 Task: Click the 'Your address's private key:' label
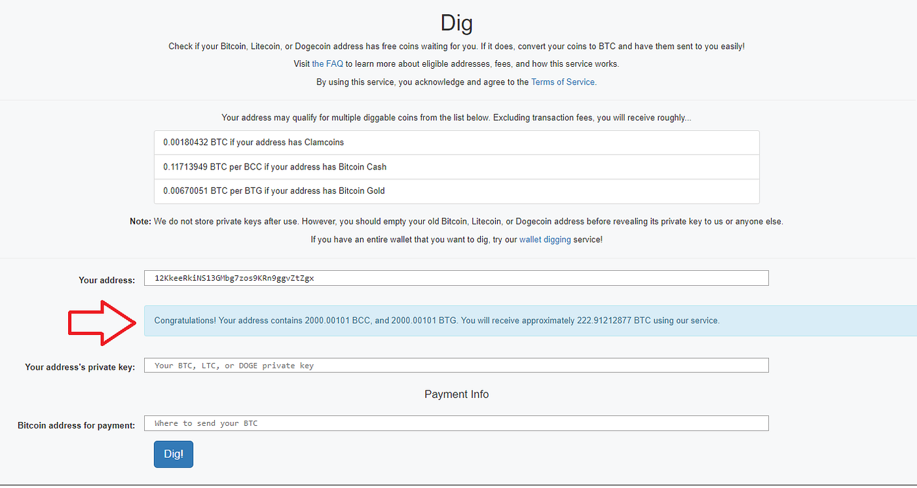(80, 367)
